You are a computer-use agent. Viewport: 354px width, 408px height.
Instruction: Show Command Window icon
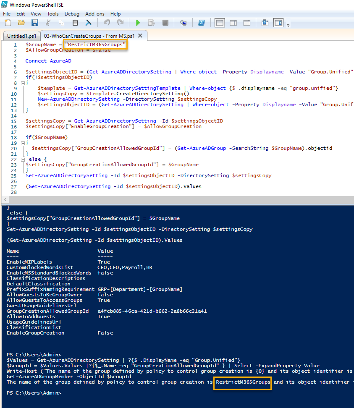coord(265,23)
